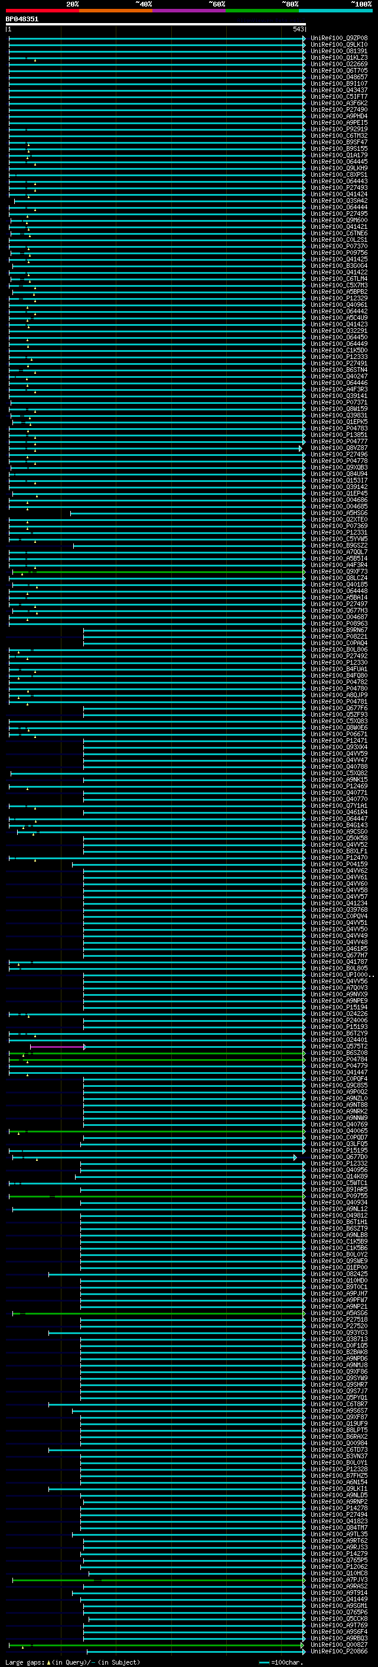Open hit UniRef100_P04784
378x1667 pixels.
tap(338, 1059)
